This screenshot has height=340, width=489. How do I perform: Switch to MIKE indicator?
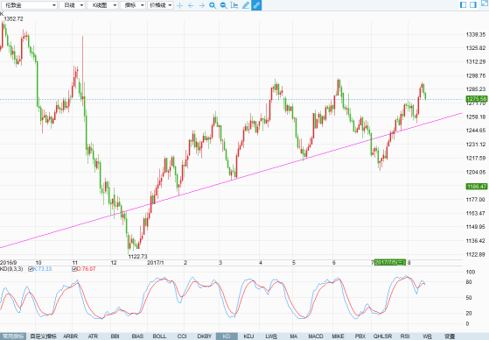click(338, 336)
